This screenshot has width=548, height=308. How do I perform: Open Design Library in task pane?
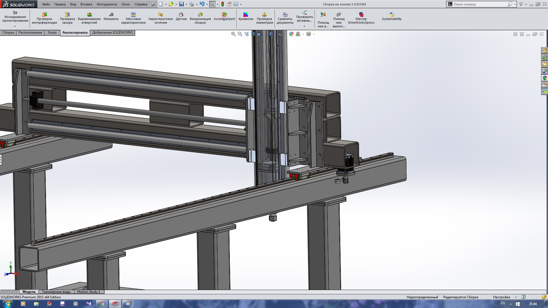tap(545, 57)
